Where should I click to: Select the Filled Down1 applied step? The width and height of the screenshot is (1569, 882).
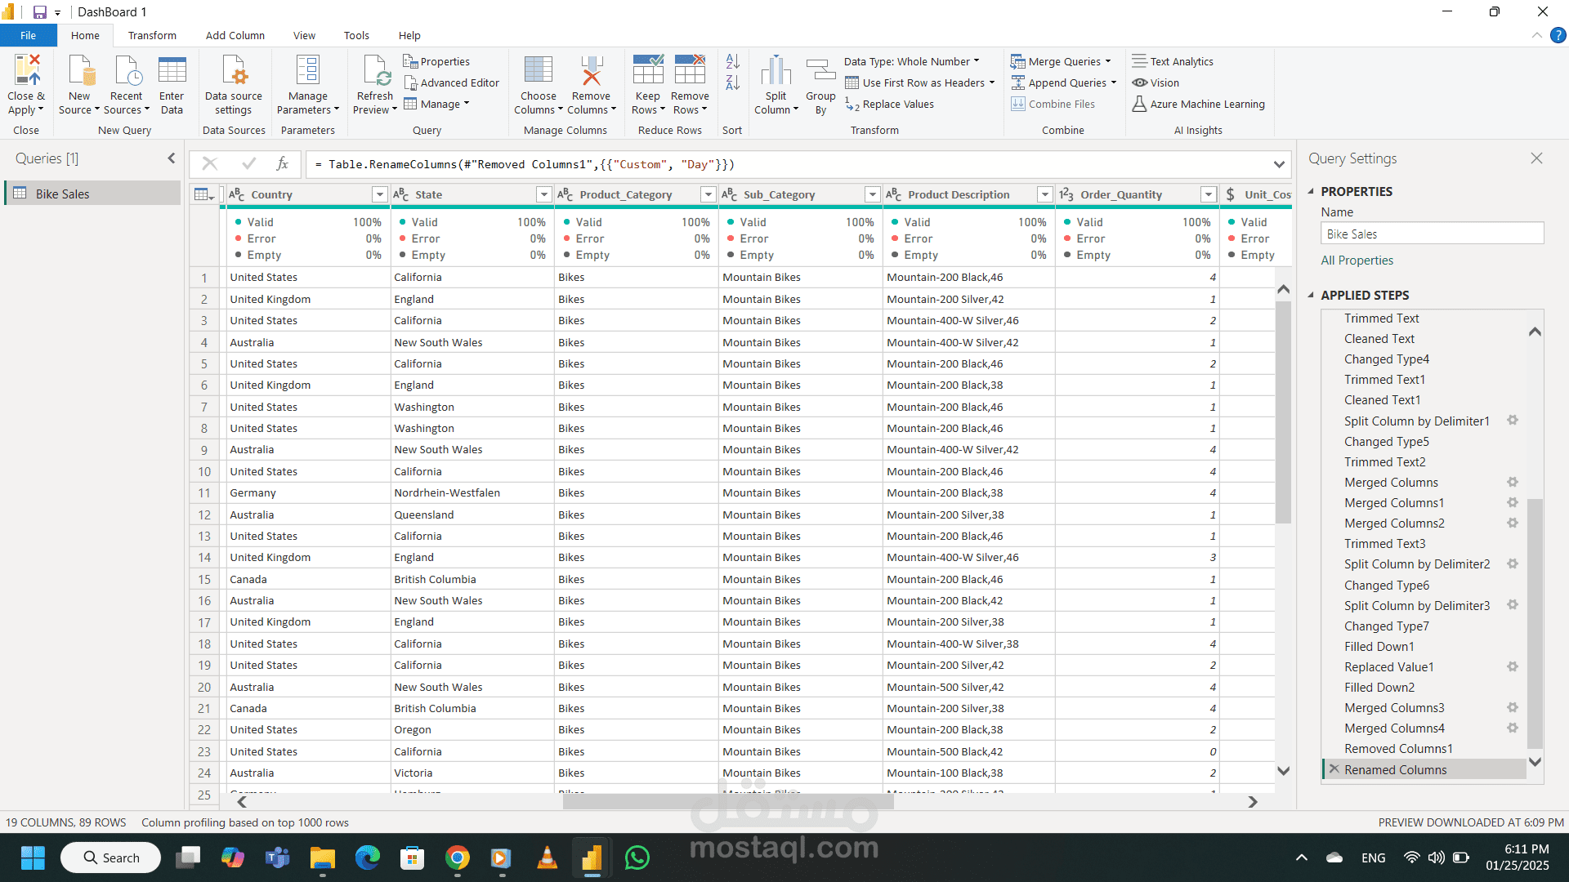(1379, 646)
